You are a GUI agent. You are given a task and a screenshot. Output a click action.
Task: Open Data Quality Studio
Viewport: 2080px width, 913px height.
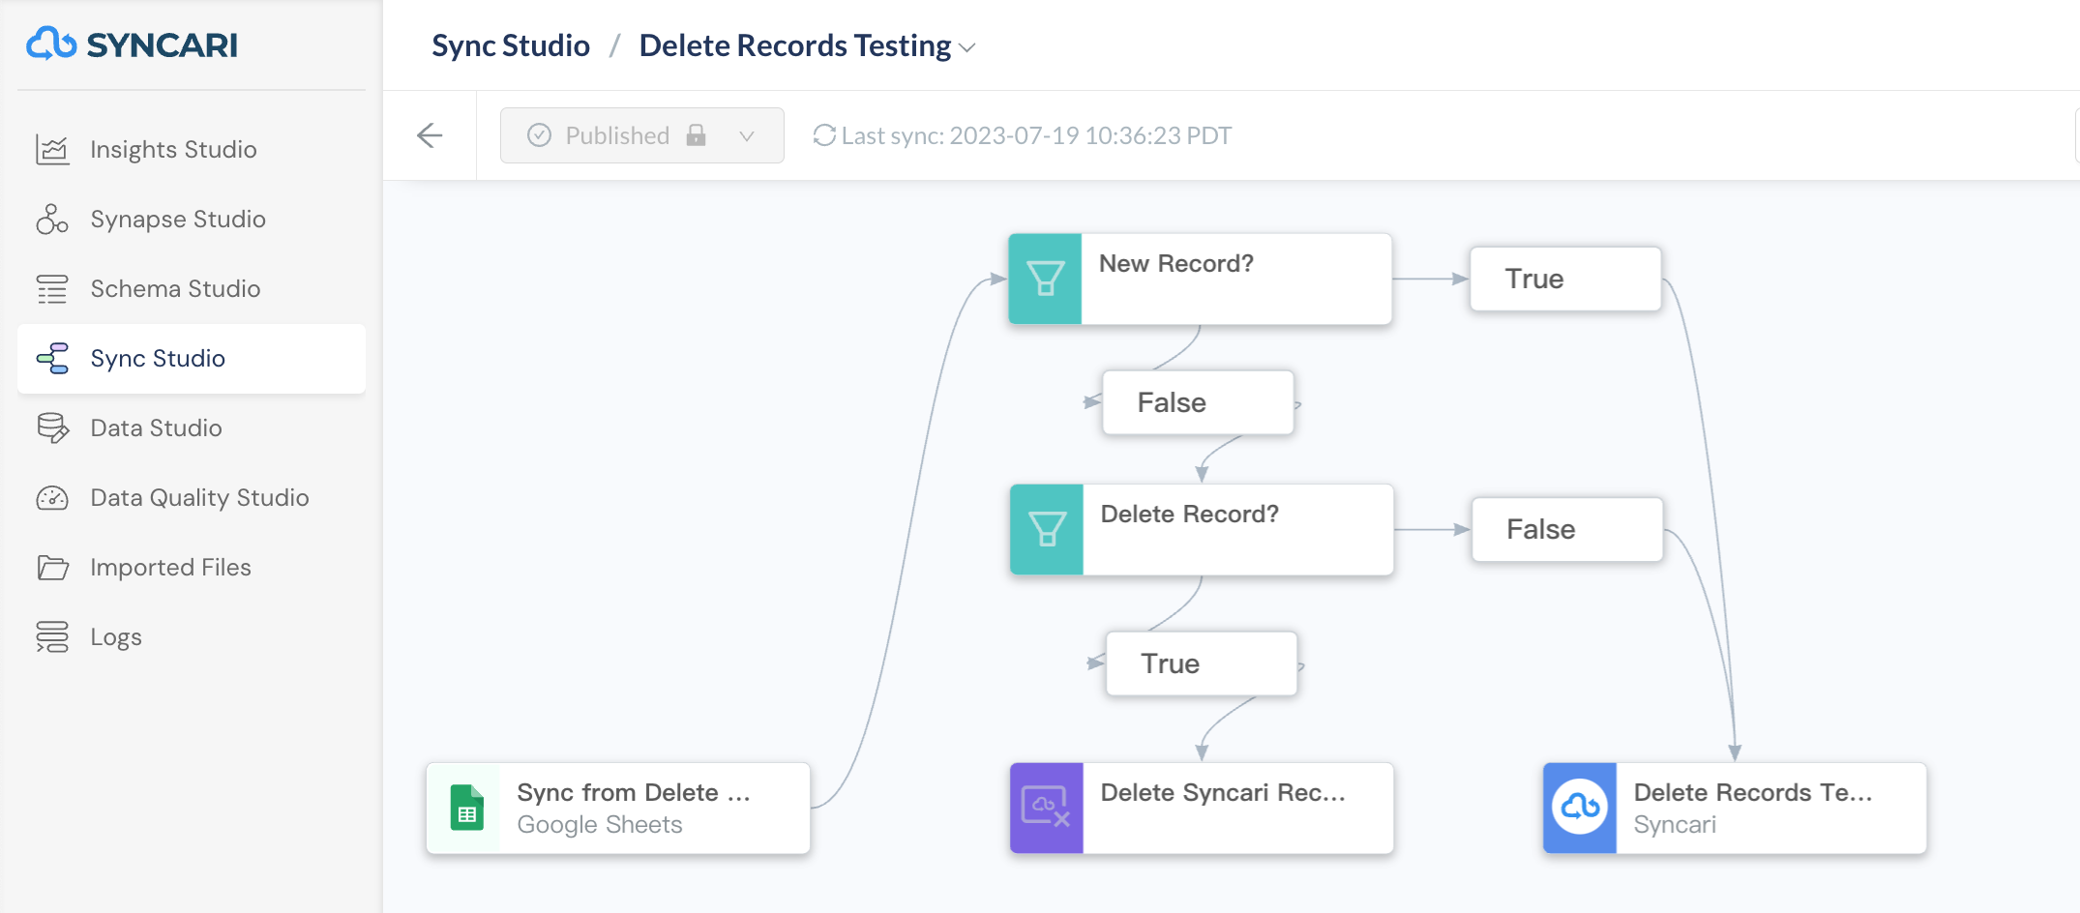(192, 497)
